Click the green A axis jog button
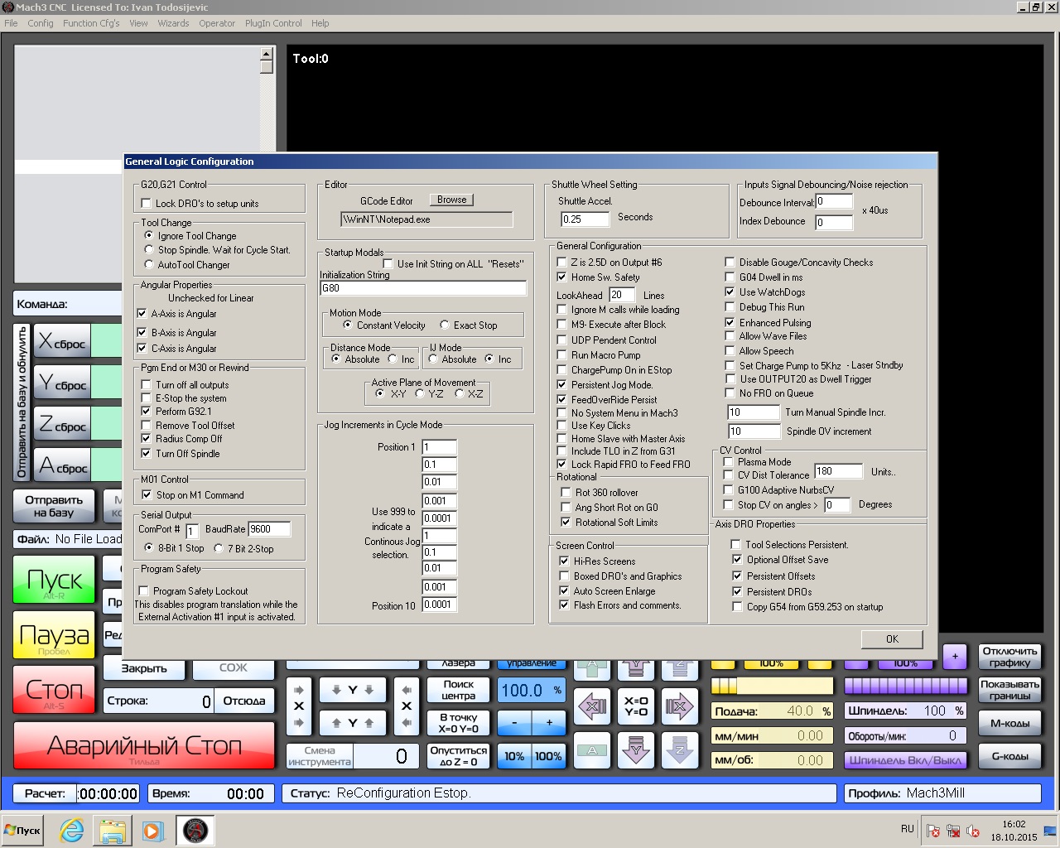The height and width of the screenshot is (848, 1060). (592, 750)
